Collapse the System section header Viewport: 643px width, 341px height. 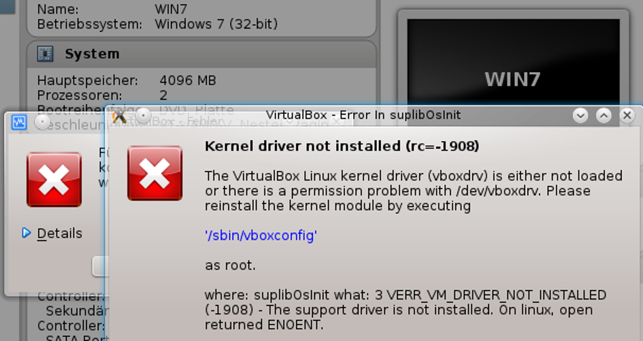(201, 54)
